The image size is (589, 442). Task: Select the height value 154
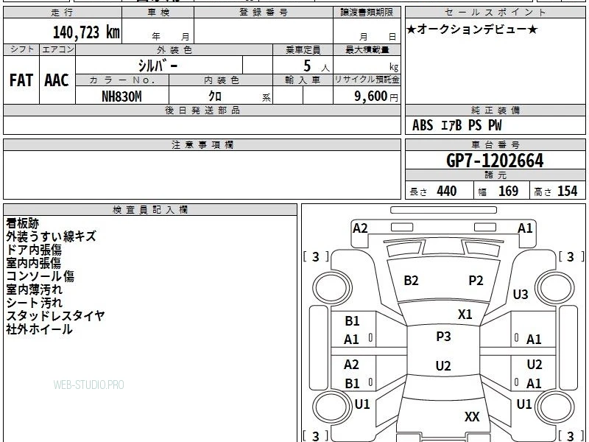click(x=567, y=191)
